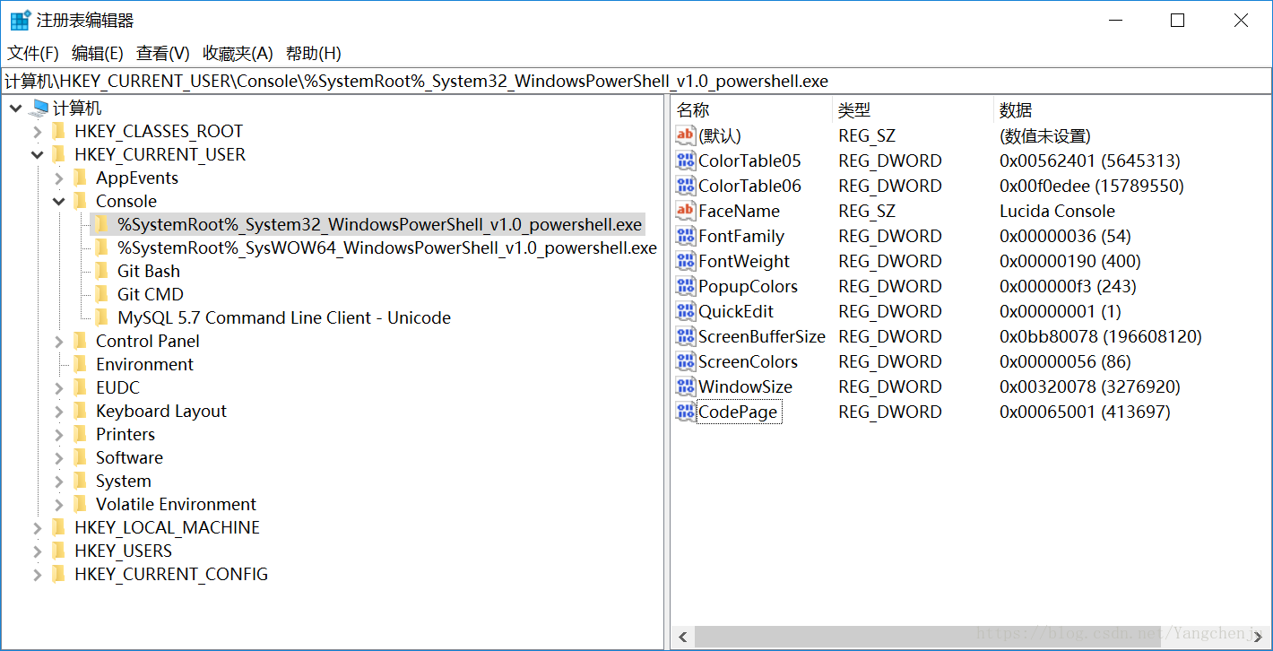Click the DWORD icon beside CodePage
Image resolution: width=1273 pixels, height=651 pixels.
(x=686, y=412)
